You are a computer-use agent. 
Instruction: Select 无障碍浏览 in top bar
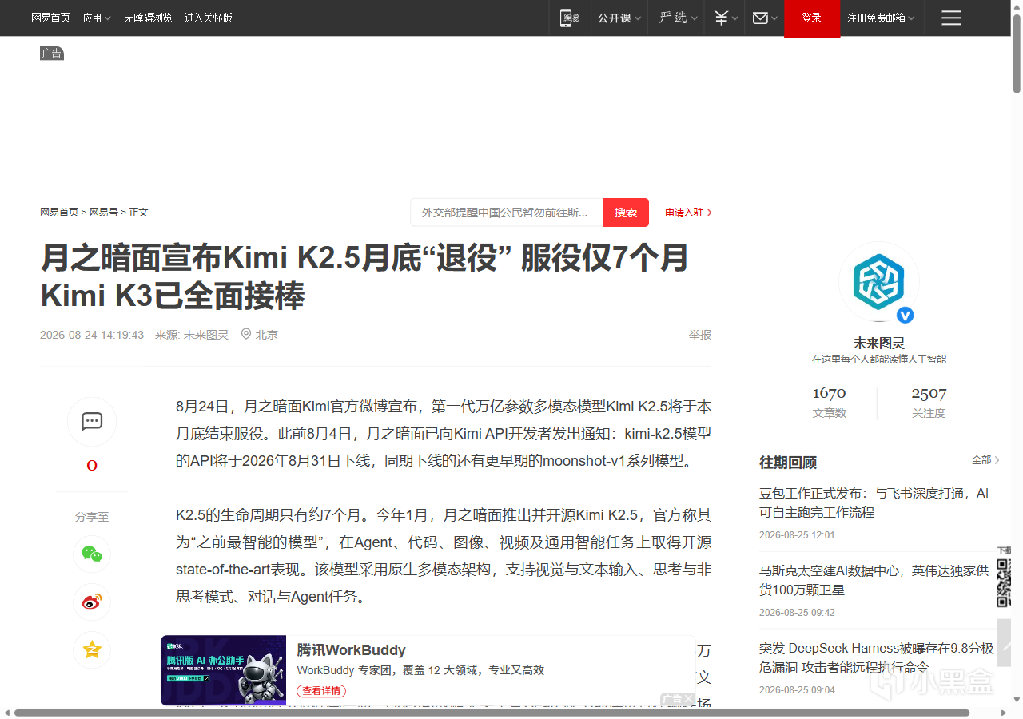tap(148, 18)
